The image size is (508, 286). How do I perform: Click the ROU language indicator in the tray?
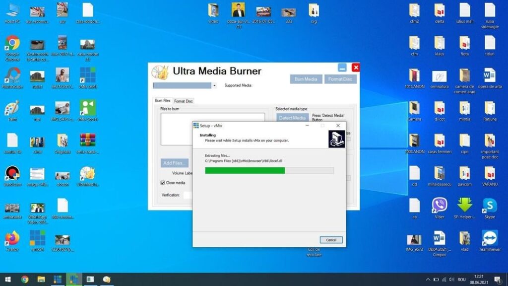(x=461, y=279)
